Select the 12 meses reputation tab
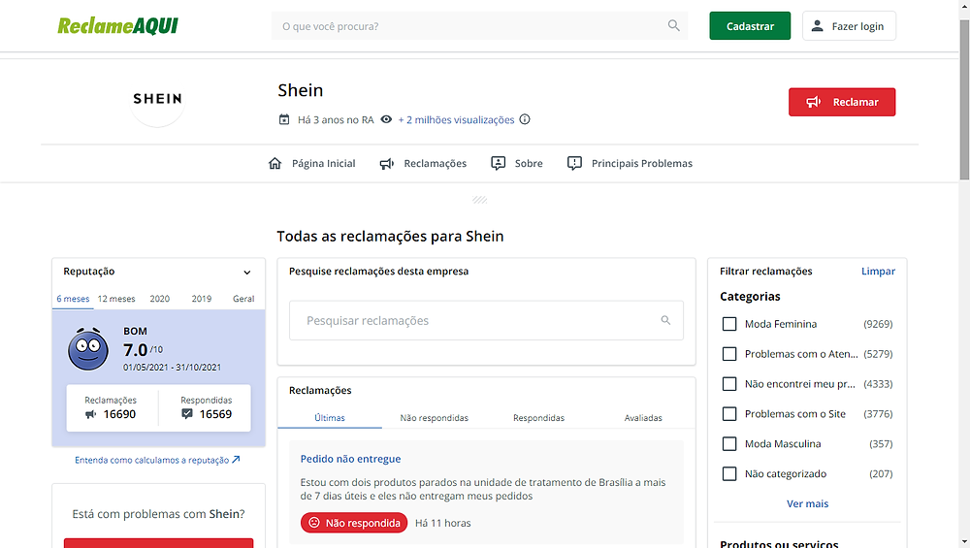The height and width of the screenshot is (548, 970). pyautogui.click(x=116, y=299)
